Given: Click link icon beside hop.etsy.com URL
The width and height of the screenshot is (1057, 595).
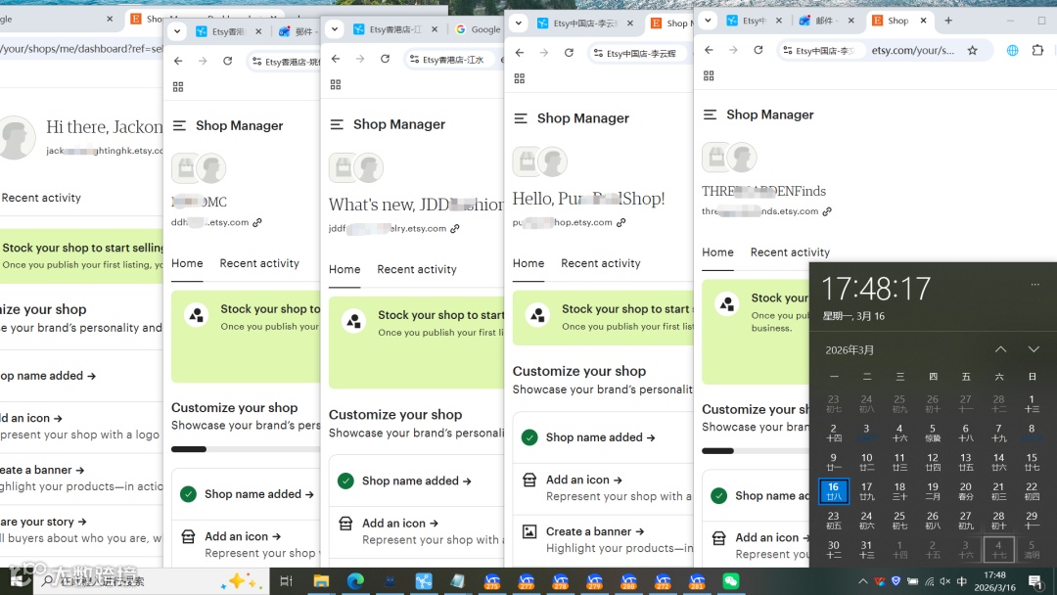Looking at the screenshot, I should pos(620,222).
